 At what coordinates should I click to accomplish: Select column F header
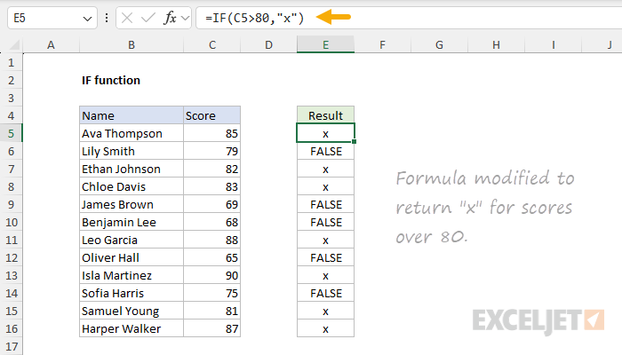pyautogui.click(x=382, y=44)
